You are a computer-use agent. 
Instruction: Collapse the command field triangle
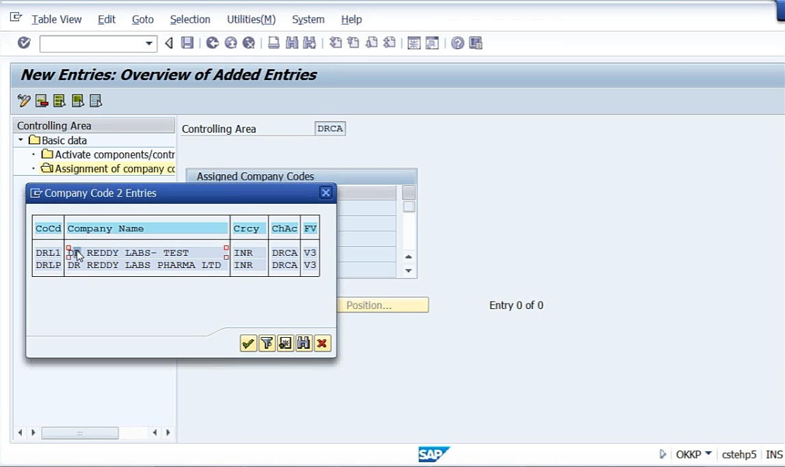tap(169, 44)
